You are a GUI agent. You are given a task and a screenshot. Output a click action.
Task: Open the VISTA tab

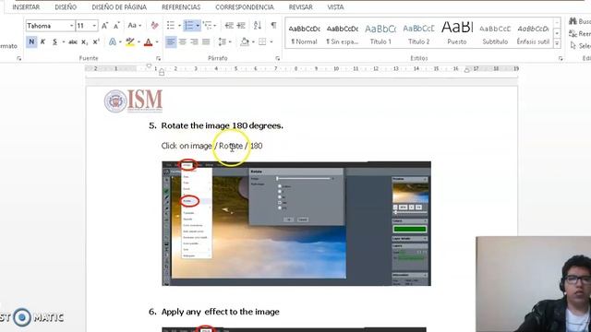click(x=335, y=7)
